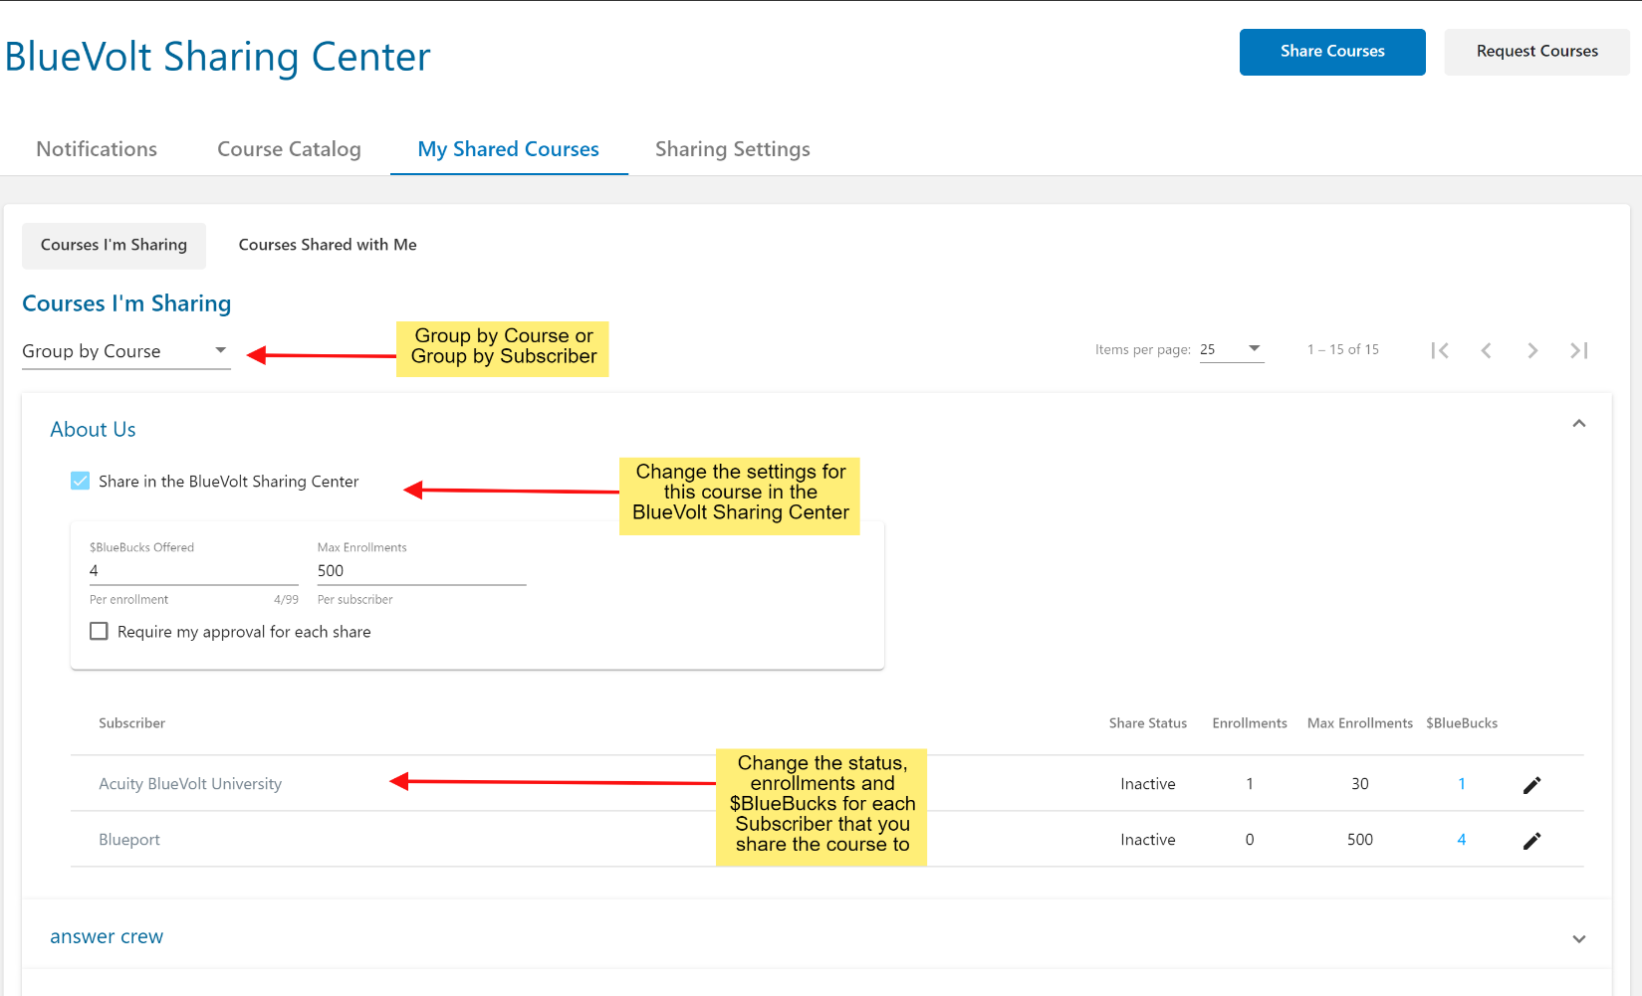Click edit pencil for Acuity BlueVolt University
This screenshot has height=996, width=1642.
click(1531, 784)
